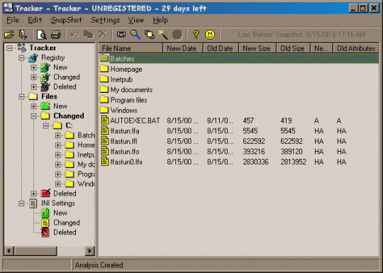Screen dimensions: 383x273
Task: Click the yellow smiley face icon
Action: click(210, 35)
